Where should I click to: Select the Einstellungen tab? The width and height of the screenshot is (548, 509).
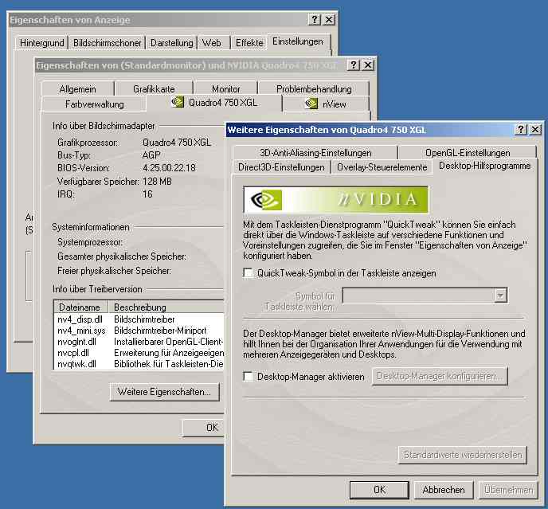click(298, 41)
